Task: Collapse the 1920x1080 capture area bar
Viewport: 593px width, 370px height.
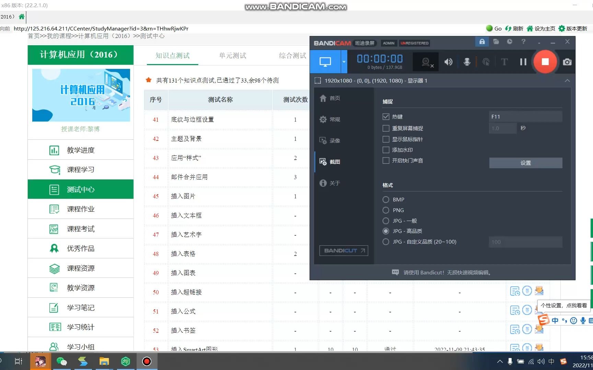Action: click(x=567, y=81)
